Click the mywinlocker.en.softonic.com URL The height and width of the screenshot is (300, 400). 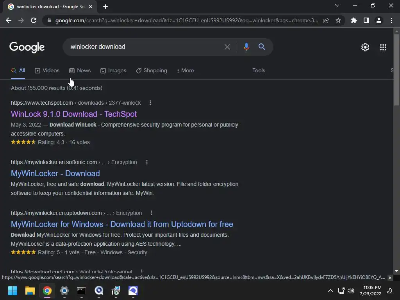74,162
